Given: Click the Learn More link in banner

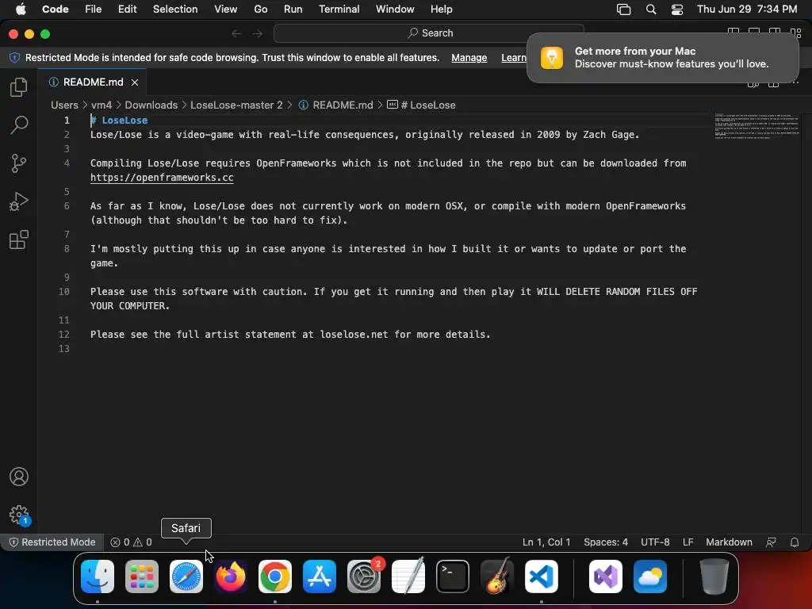Looking at the screenshot, I should click(514, 58).
